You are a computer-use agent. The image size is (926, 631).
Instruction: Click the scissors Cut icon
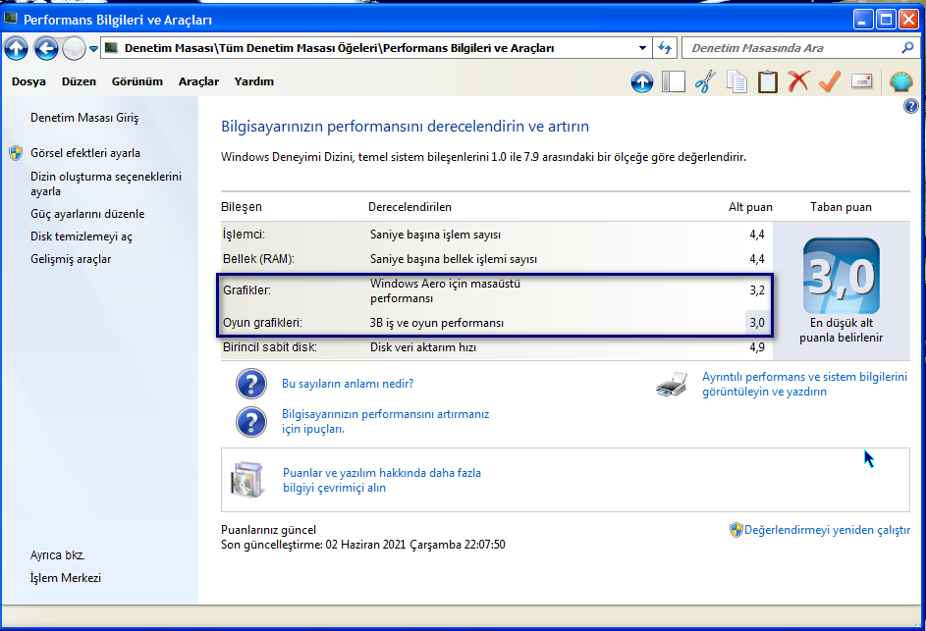[x=705, y=82]
